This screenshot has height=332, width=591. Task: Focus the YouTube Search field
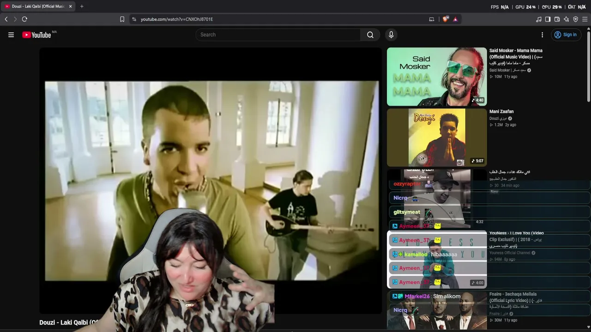coord(278,35)
